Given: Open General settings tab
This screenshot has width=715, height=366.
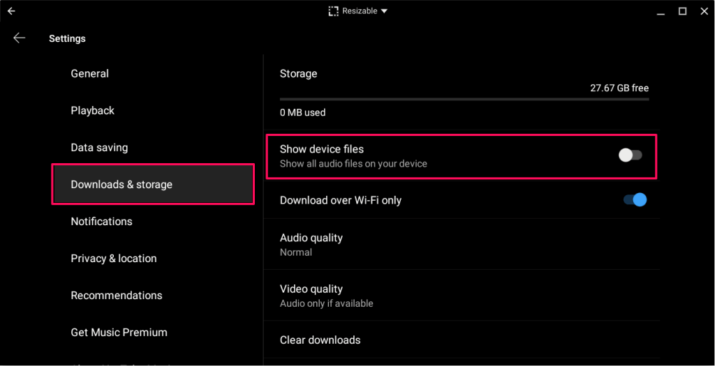Looking at the screenshot, I should [89, 73].
